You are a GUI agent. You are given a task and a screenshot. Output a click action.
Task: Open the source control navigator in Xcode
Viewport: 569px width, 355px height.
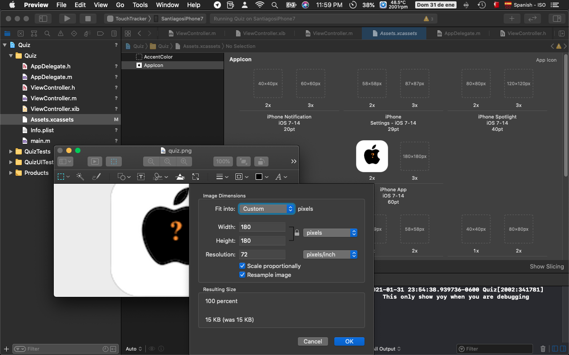pos(20,33)
